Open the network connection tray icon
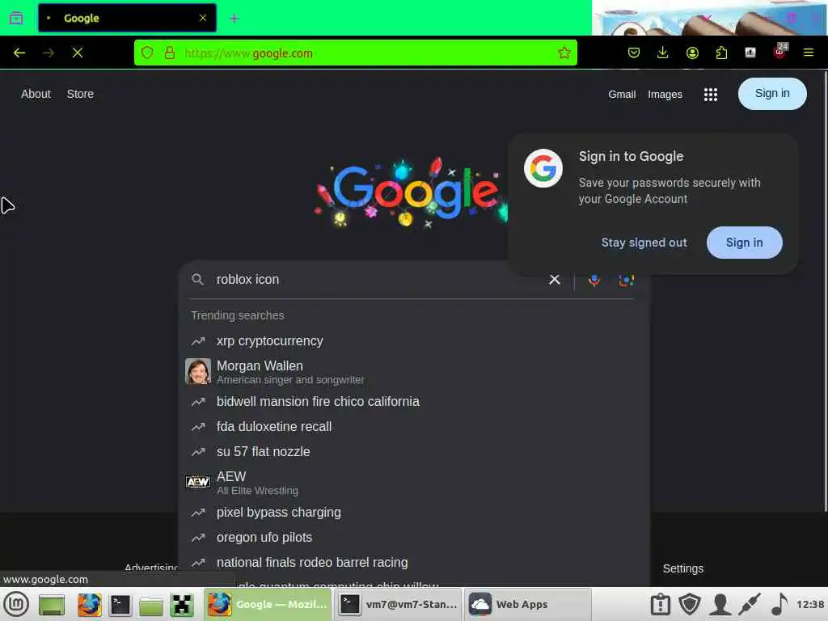Image resolution: width=828 pixels, height=621 pixels. [x=750, y=605]
